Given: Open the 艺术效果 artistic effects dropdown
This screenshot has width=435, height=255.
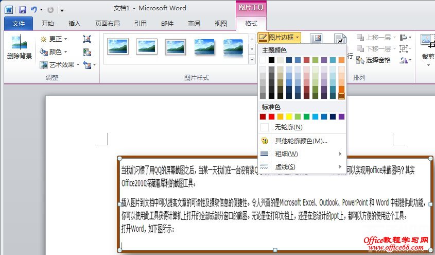Looking at the screenshot, I should (x=59, y=65).
